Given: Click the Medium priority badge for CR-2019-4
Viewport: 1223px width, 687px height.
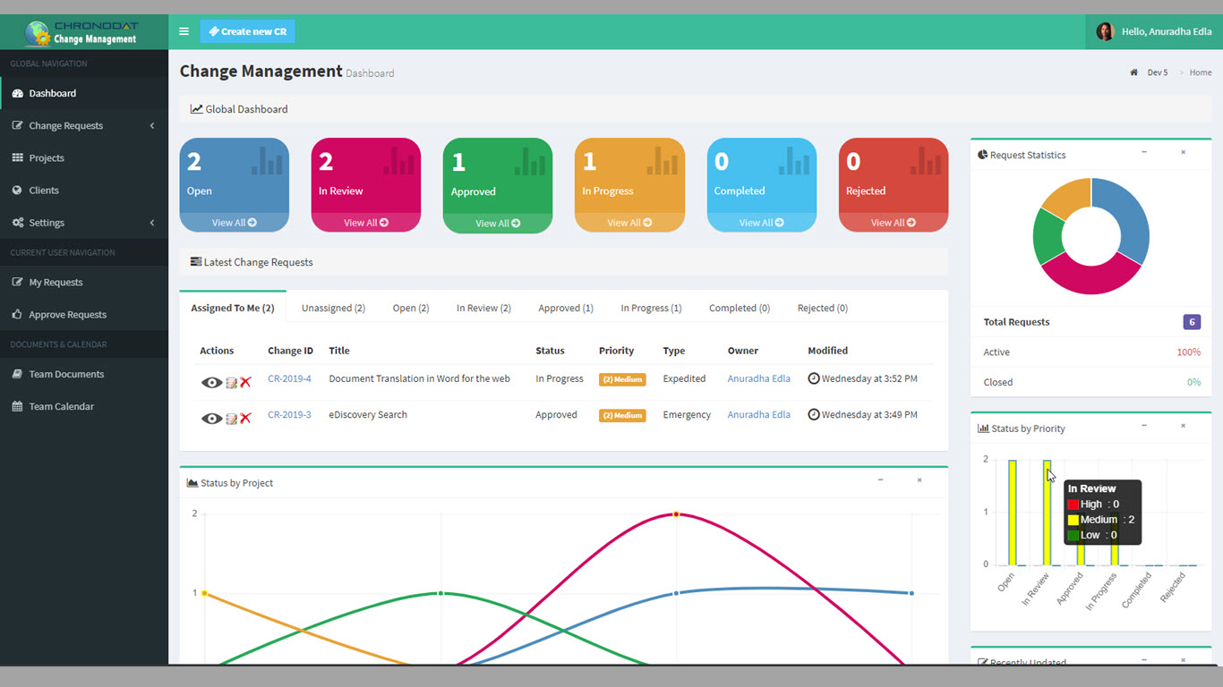Looking at the screenshot, I should point(622,379).
